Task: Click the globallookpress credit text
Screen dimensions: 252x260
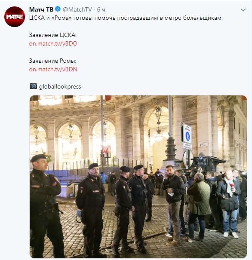Action: (x=60, y=86)
